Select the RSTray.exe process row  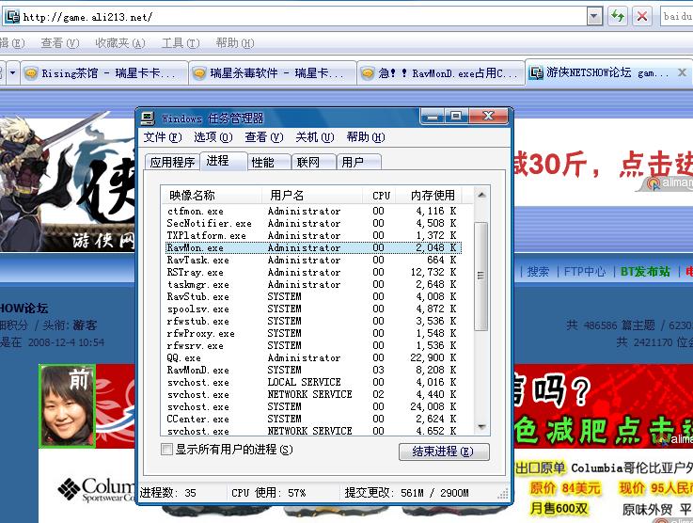click(313, 273)
